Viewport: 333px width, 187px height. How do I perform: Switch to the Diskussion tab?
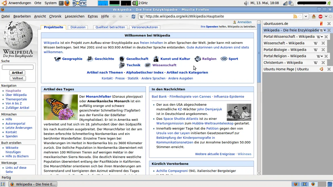click(x=78, y=27)
